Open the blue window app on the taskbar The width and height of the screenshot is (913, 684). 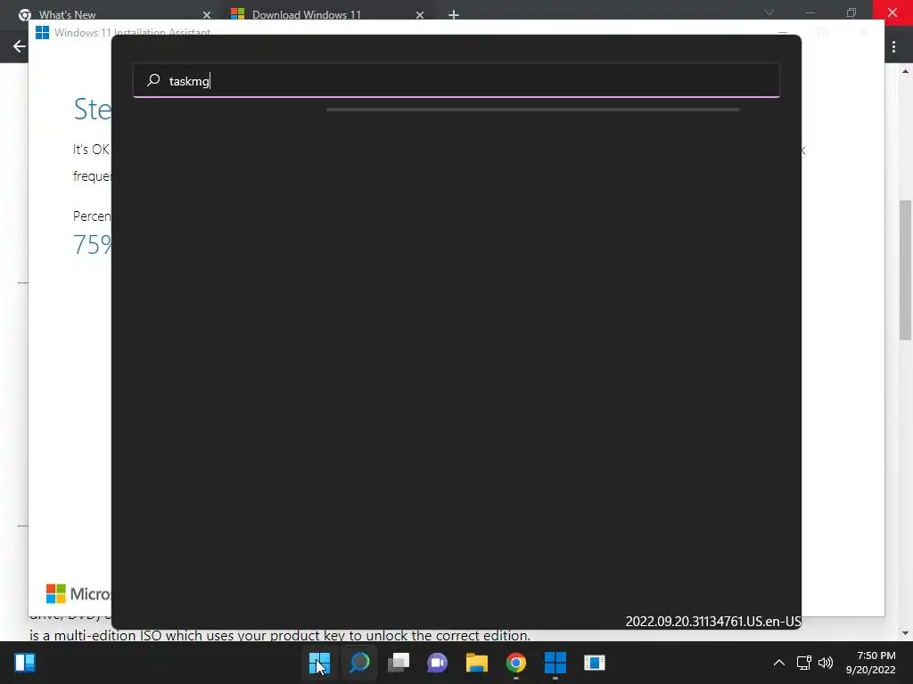[x=595, y=663]
